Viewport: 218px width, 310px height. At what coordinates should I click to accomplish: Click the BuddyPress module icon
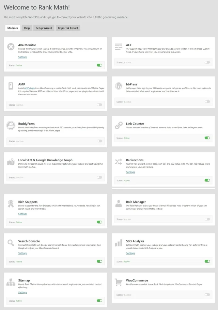[x=11, y=126]
